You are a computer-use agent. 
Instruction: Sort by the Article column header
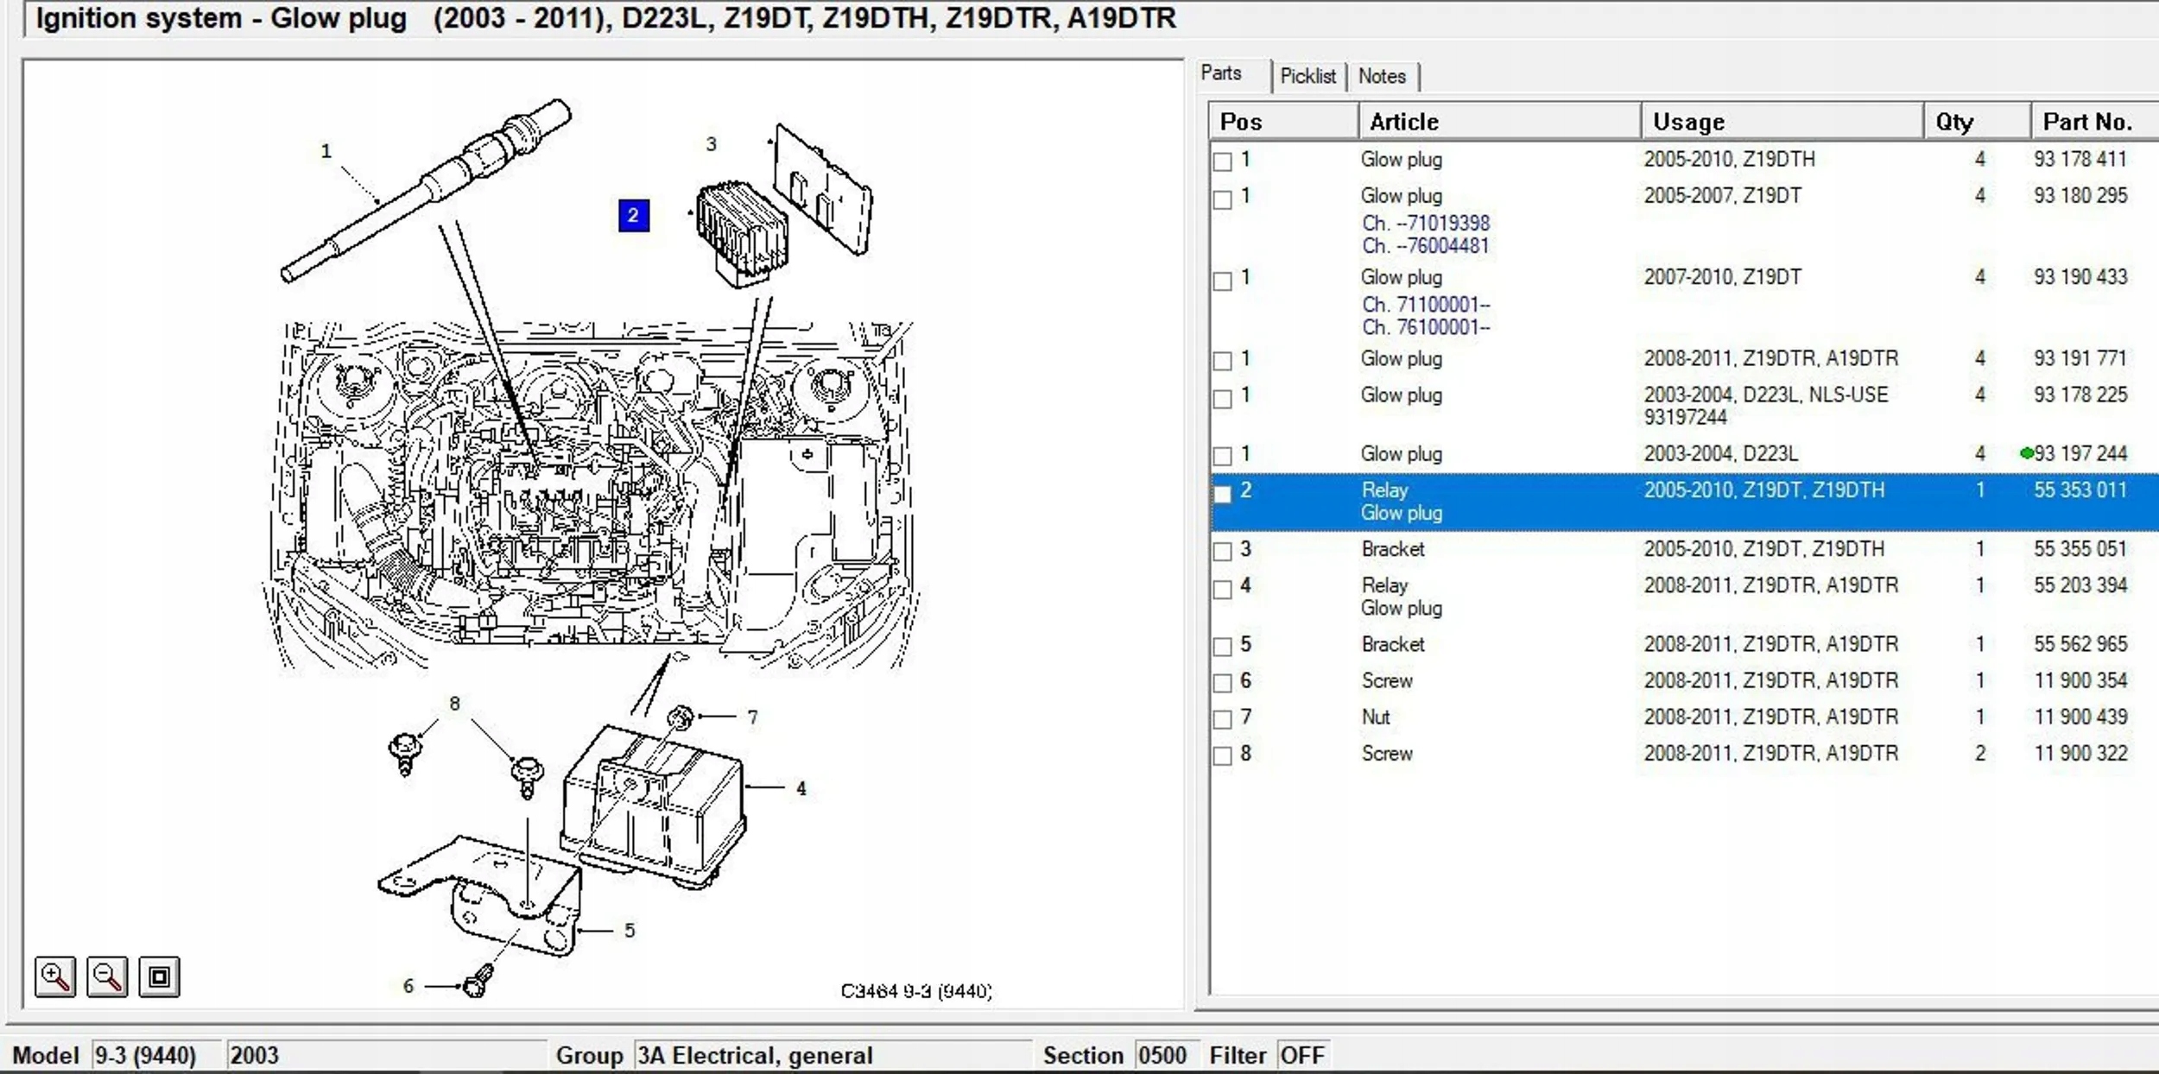click(1499, 122)
